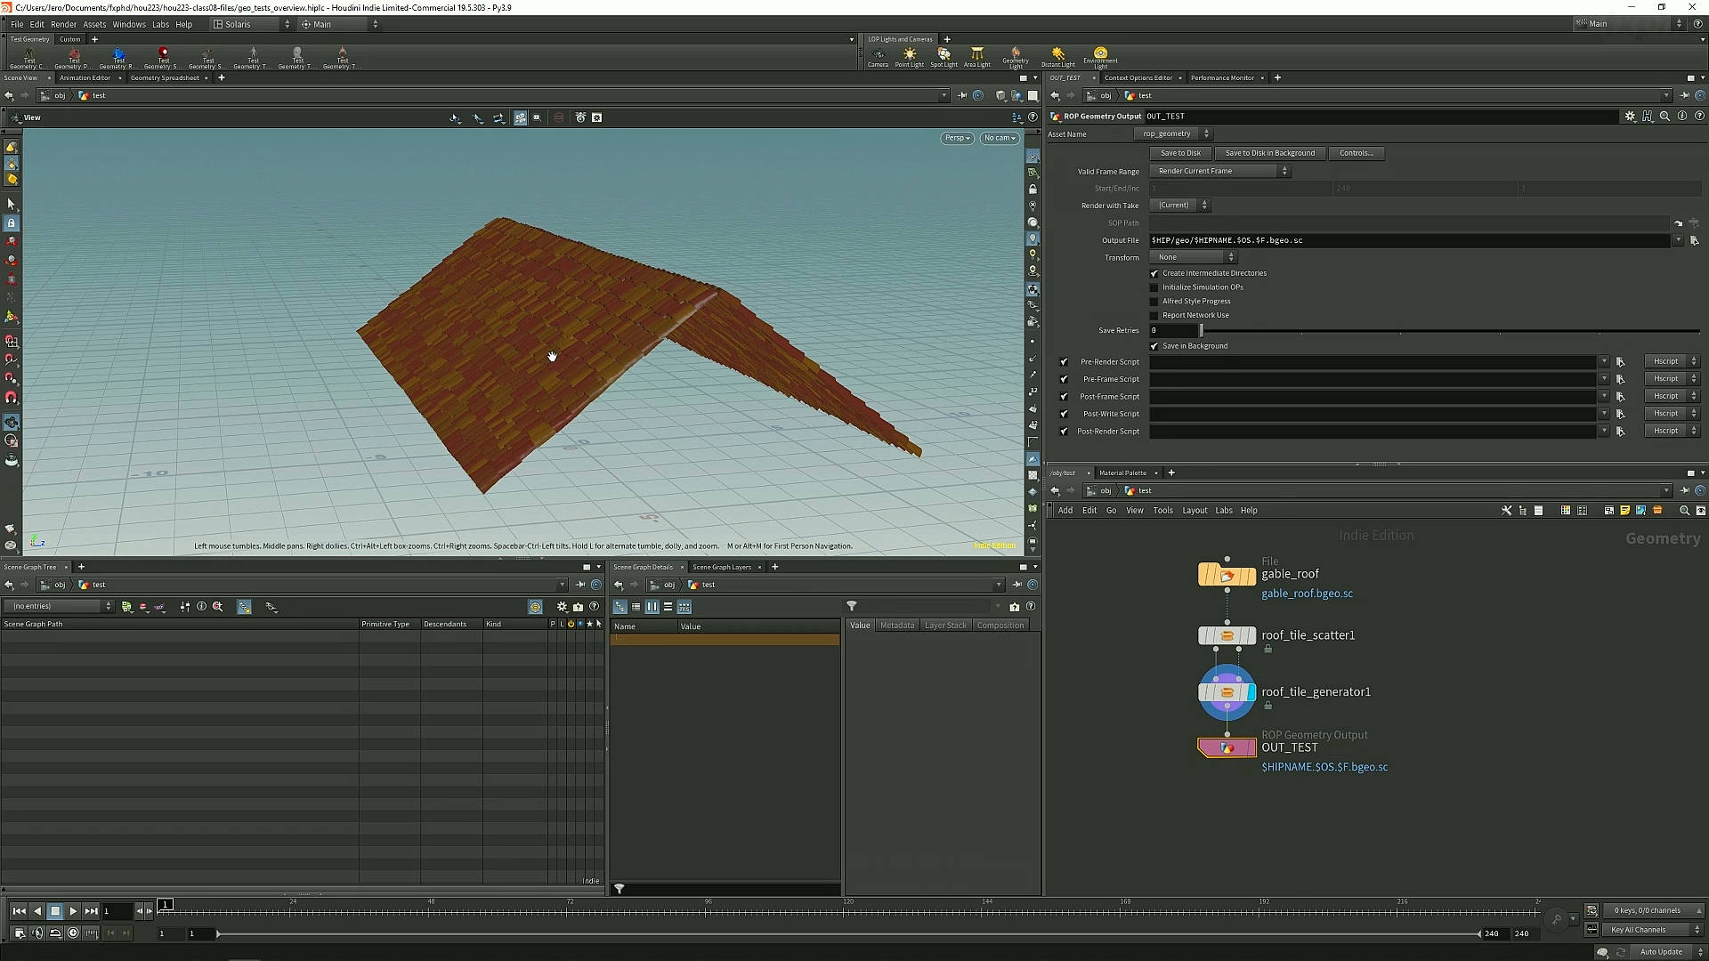Adjust the Save Retries slider
1709x961 pixels.
[1201, 330]
